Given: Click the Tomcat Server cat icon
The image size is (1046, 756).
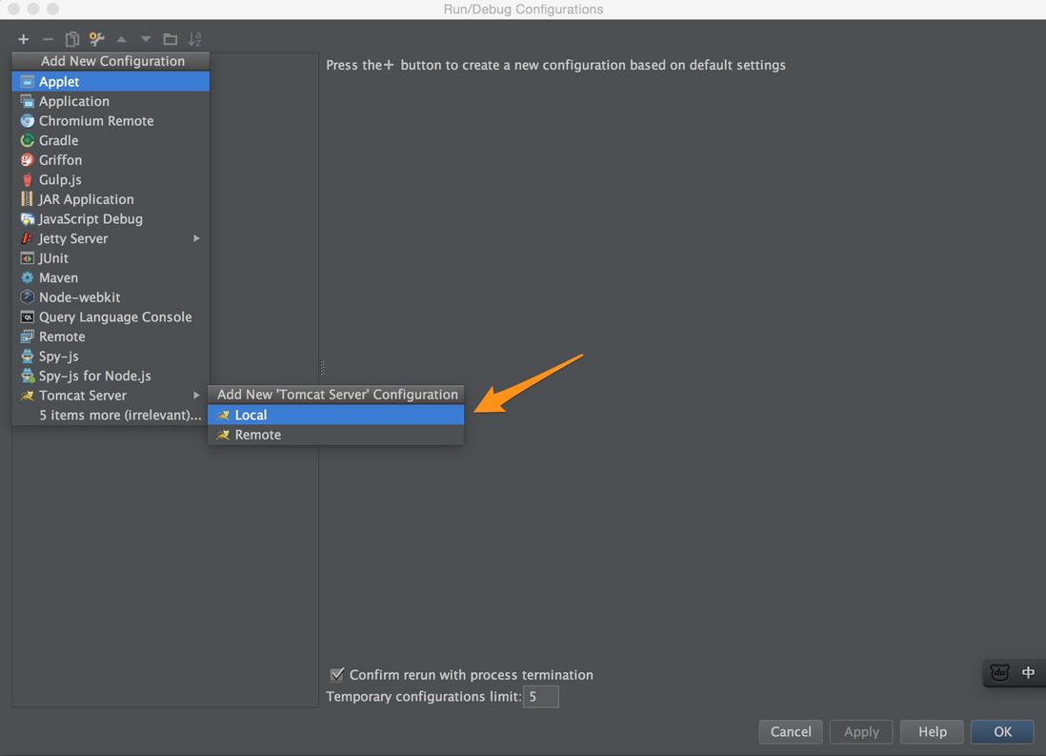Looking at the screenshot, I should [x=28, y=396].
